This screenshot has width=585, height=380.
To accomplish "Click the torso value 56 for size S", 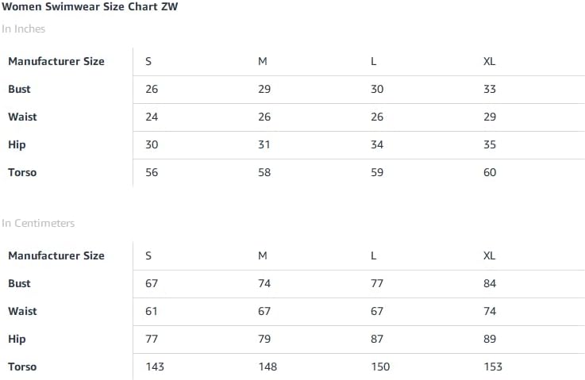I will (152, 172).
